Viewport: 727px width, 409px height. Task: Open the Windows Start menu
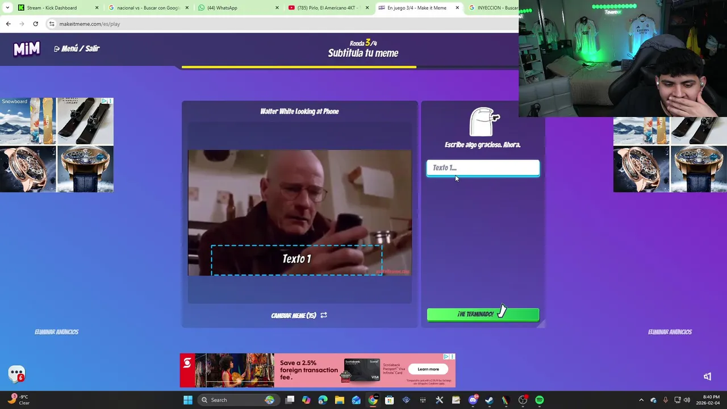point(187,400)
